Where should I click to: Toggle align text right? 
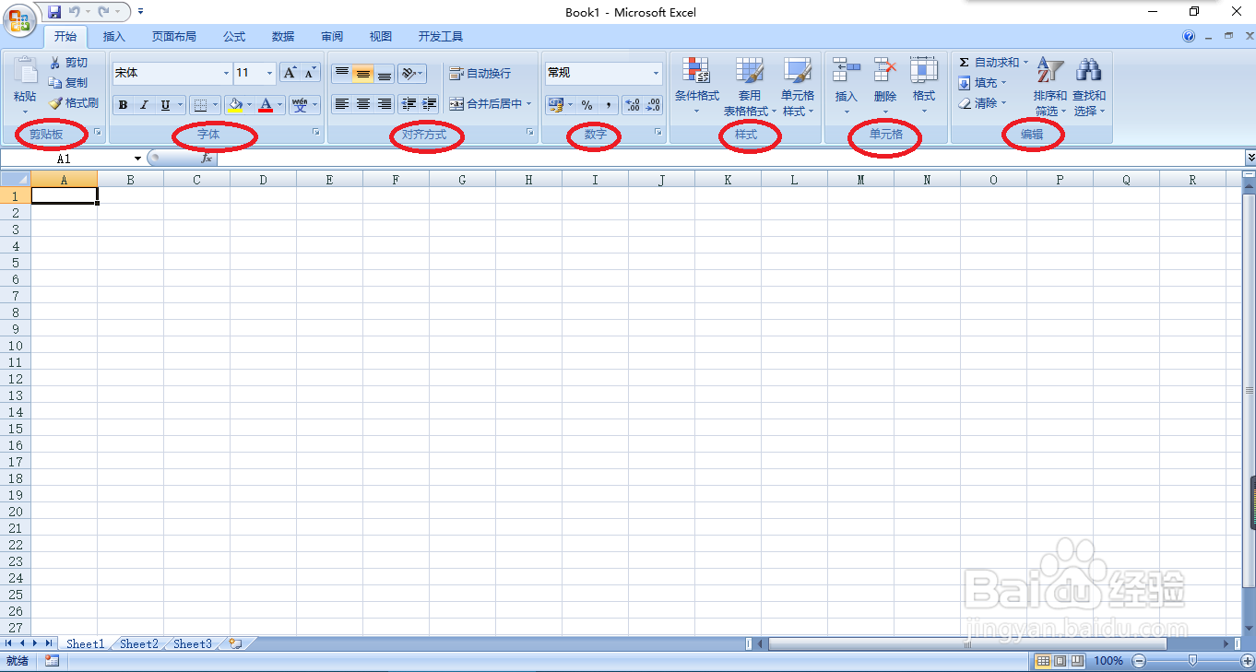(x=385, y=104)
